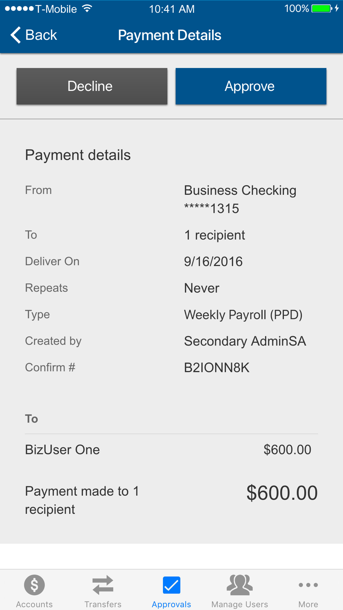Tap the Back text link
Image resolution: width=343 pixels, height=610 pixels.
[41, 35]
